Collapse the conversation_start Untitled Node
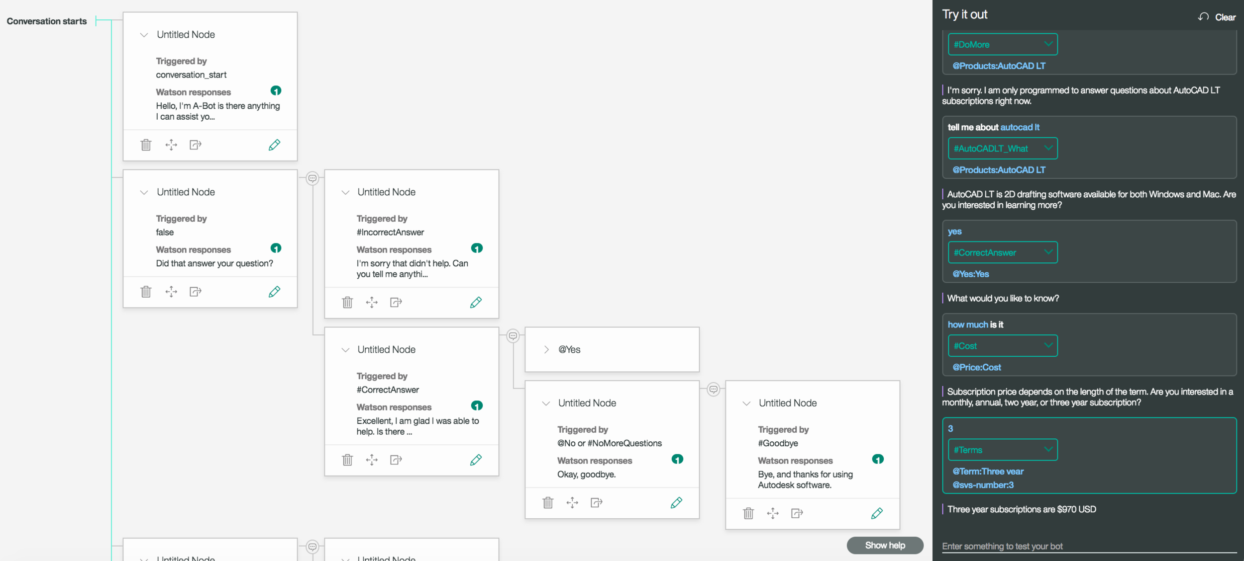The image size is (1244, 561). click(x=144, y=35)
